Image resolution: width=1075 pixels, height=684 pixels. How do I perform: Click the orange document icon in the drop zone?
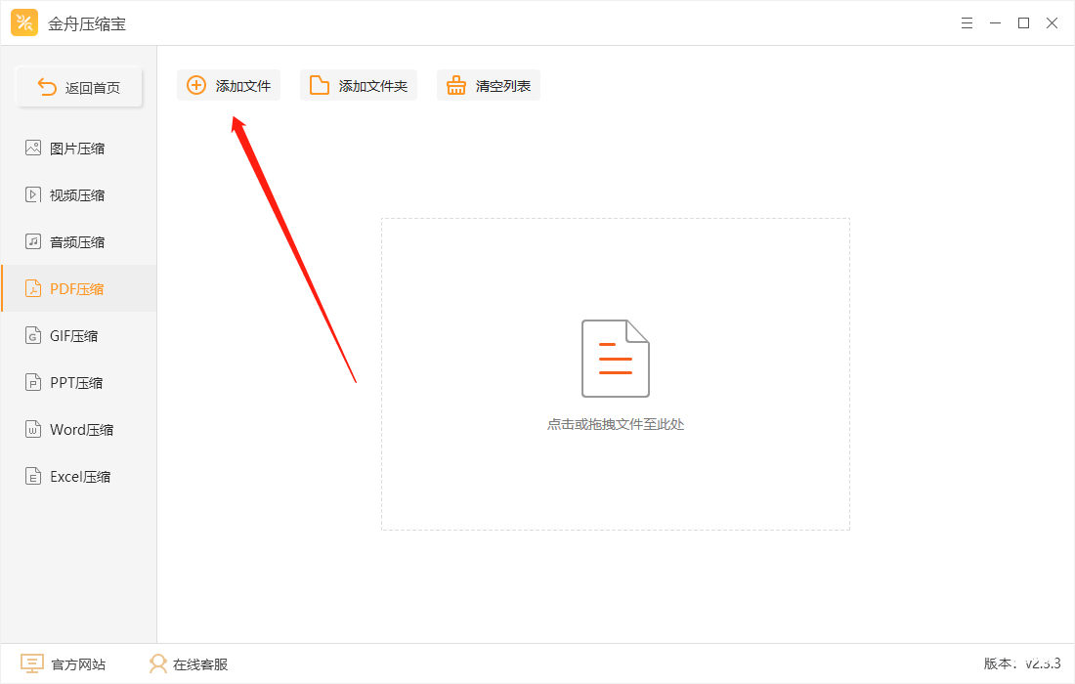(x=615, y=359)
